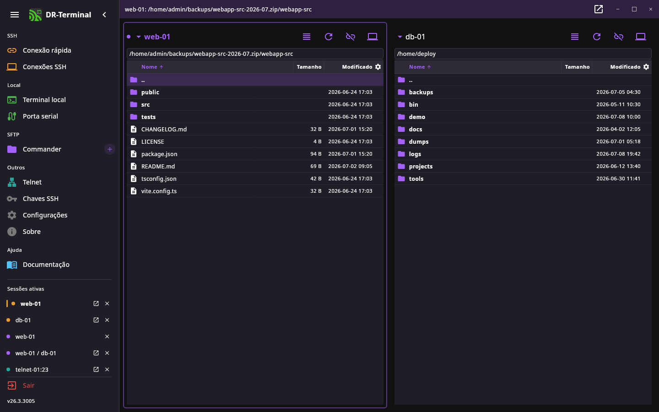Close the first web-01 session
The height and width of the screenshot is (412, 659).
pyautogui.click(x=107, y=304)
